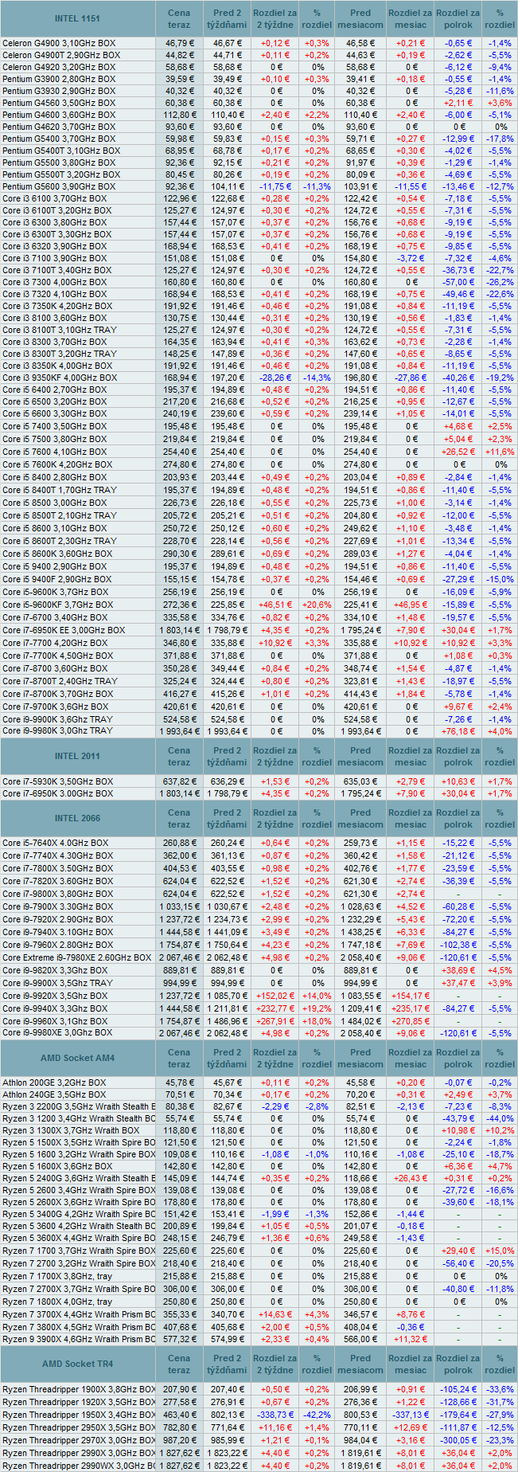Select the Athlon 200GE 3,2GHz BOX row name
This screenshot has height=1472, width=518.
click(53, 1082)
